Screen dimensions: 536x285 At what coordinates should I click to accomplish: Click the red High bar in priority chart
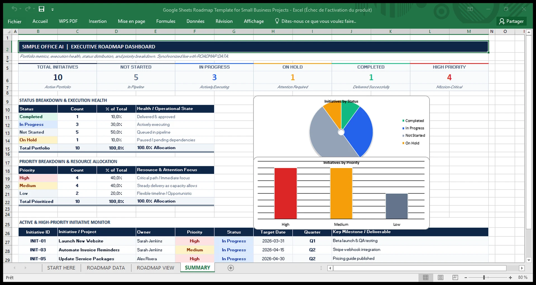coord(285,193)
